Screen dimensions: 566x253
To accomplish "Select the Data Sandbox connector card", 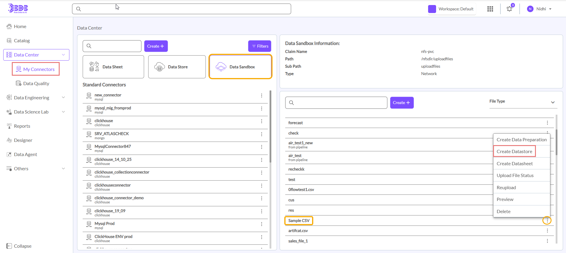I will [x=240, y=67].
